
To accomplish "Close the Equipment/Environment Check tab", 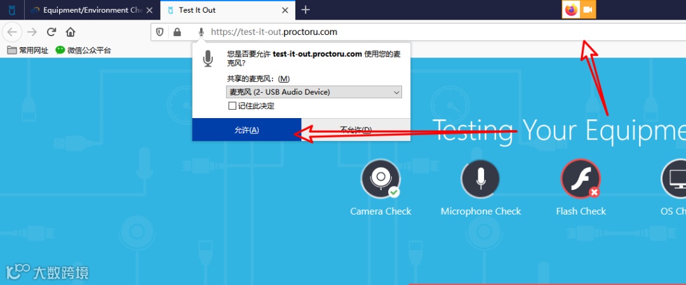I will click(x=149, y=10).
